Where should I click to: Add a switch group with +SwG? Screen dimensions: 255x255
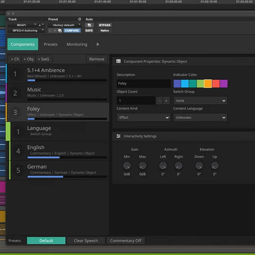[43, 59]
